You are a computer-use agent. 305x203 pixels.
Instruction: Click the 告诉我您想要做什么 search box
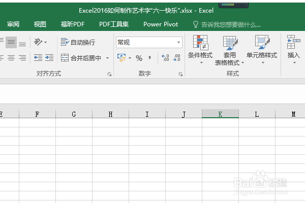pyautogui.click(x=227, y=24)
